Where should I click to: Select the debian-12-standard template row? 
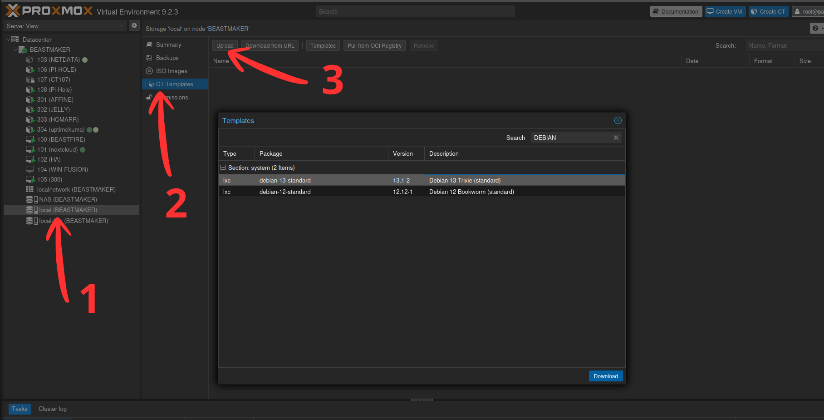422,192
